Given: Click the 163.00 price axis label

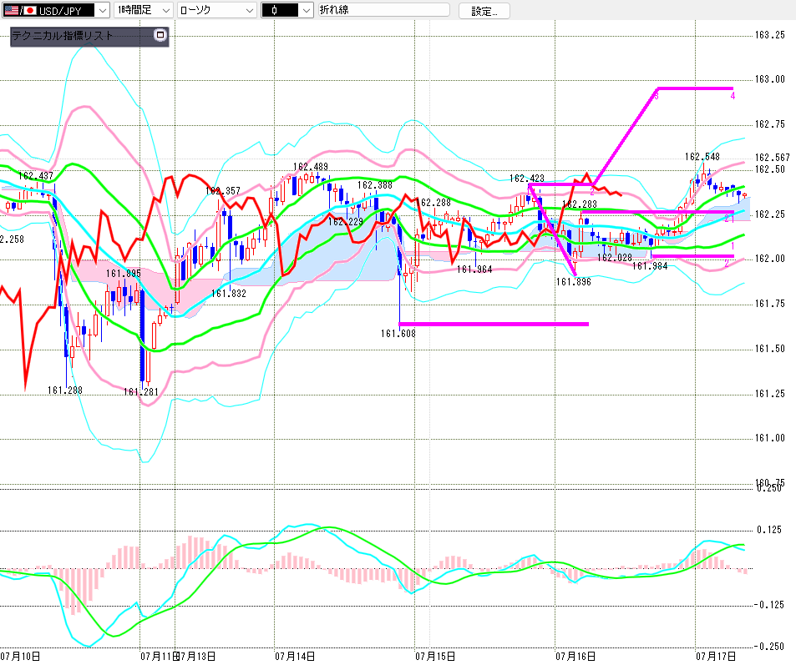Looking at the screenshot, I should pyautogui.click(x=769, y=79).
